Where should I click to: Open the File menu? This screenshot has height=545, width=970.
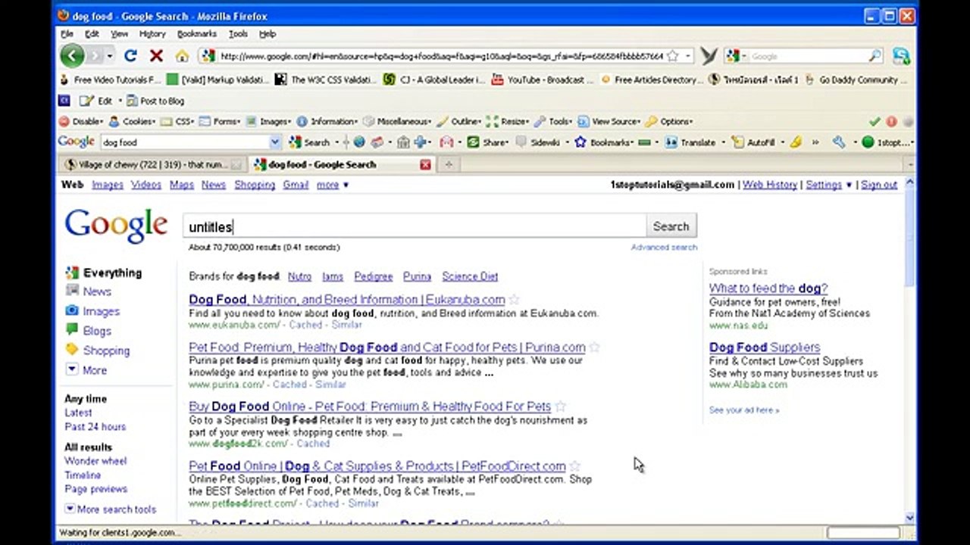click(67, 34)
